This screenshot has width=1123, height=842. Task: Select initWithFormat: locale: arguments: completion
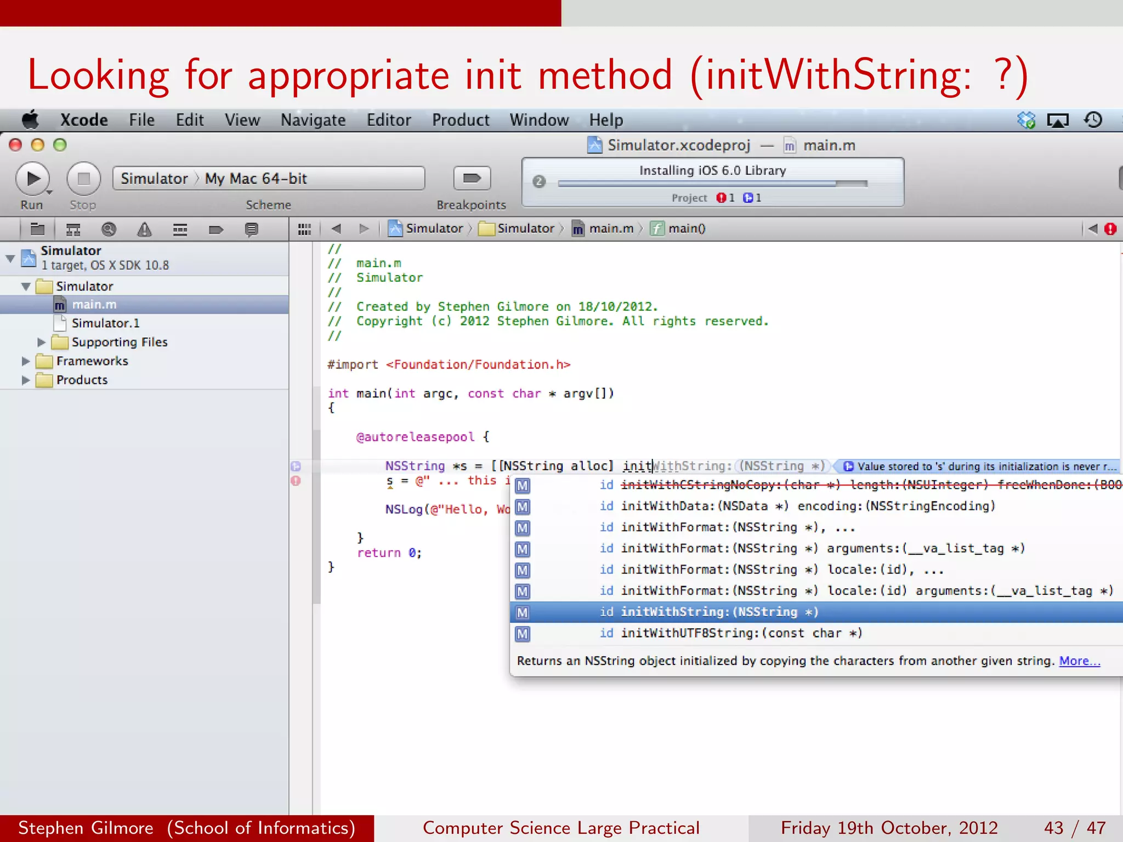coord(816,591)
